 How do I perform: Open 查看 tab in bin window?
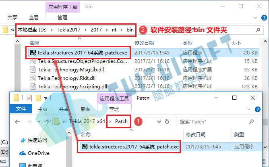[34, 17]
